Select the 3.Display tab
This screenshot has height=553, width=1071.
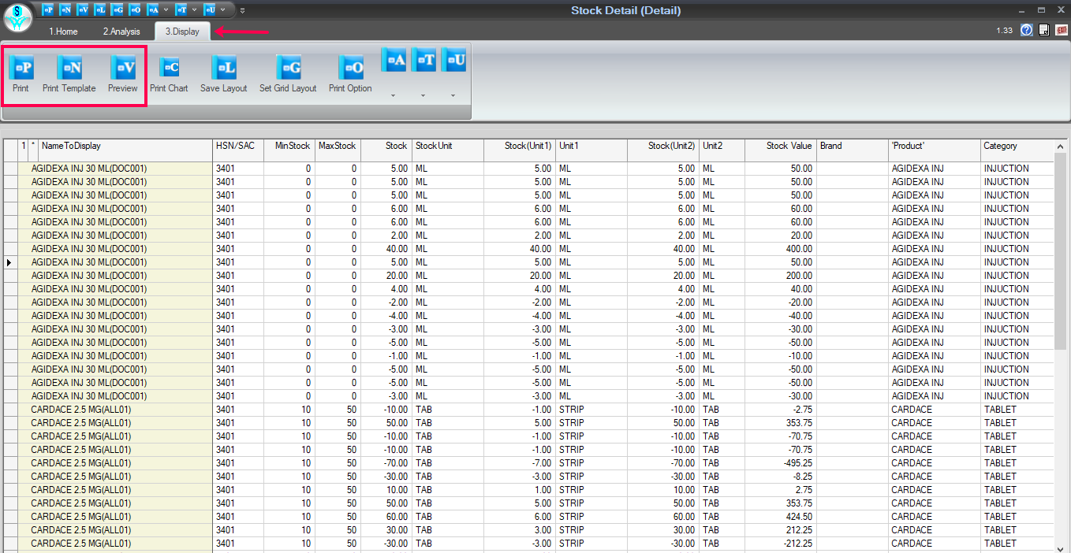pyautogui.click(x=182, y=32)
